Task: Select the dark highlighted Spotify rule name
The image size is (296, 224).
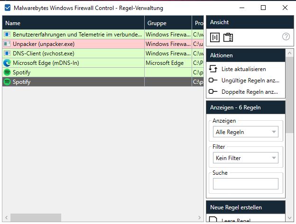Action: [21, 82]
